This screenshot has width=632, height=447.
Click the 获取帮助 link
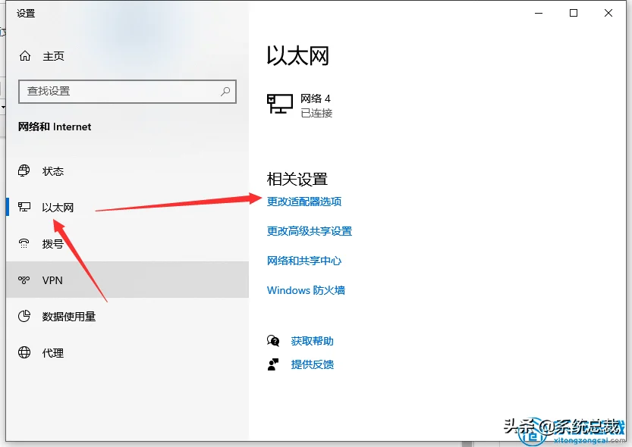(x=313, y=341)
